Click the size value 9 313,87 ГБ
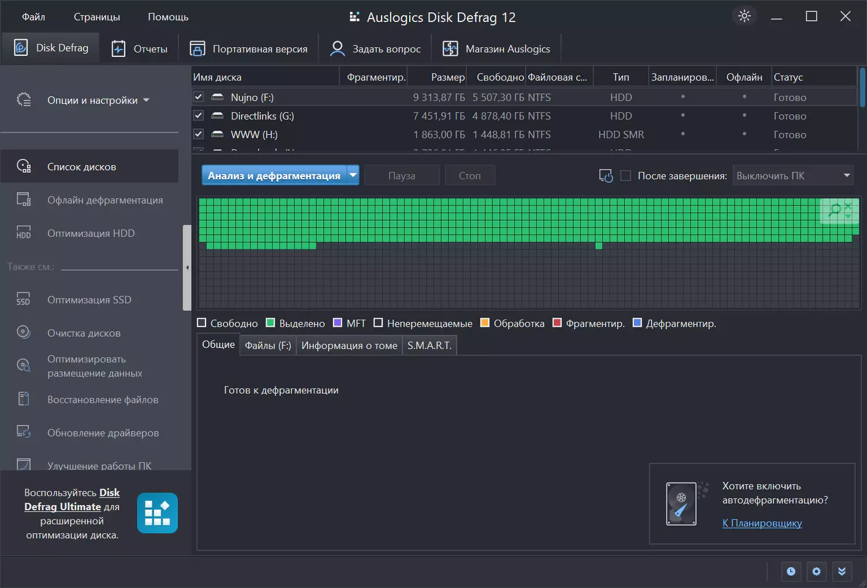The height and width of the screenshot is (588, 867). click(439, 97)
